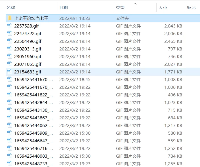Select the file name 23071055.gif

pos(28,64)
